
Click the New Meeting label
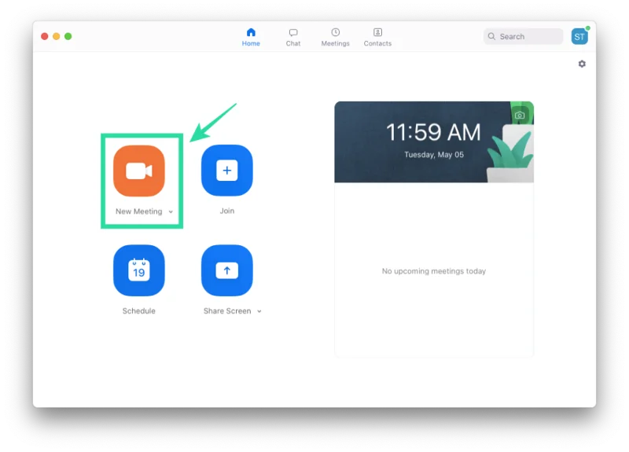(139, 211)
